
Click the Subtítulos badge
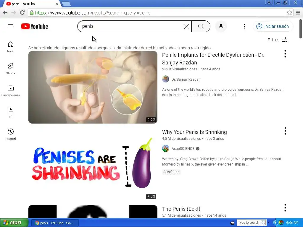click(171, 172)
